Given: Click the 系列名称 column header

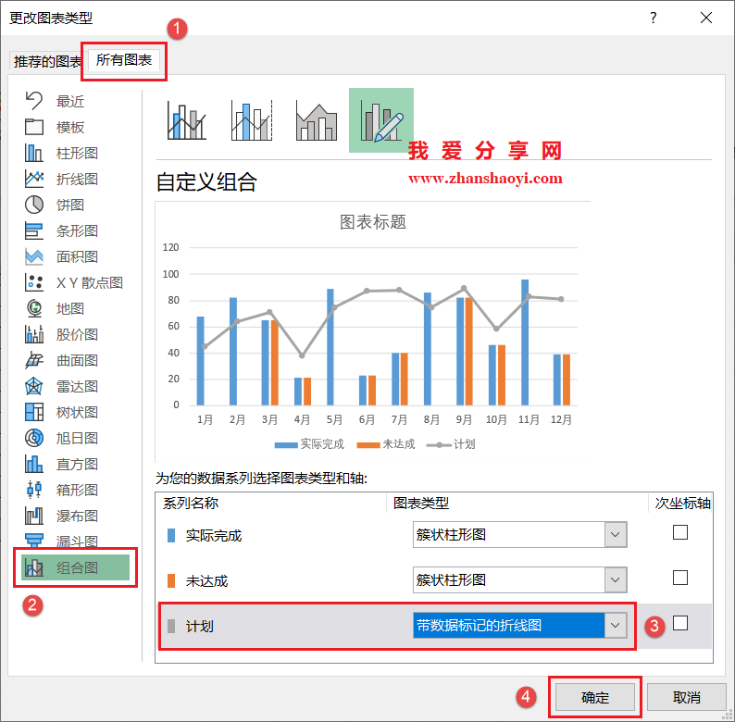Looking at the screenshot, I should click(x=191, y=503).
